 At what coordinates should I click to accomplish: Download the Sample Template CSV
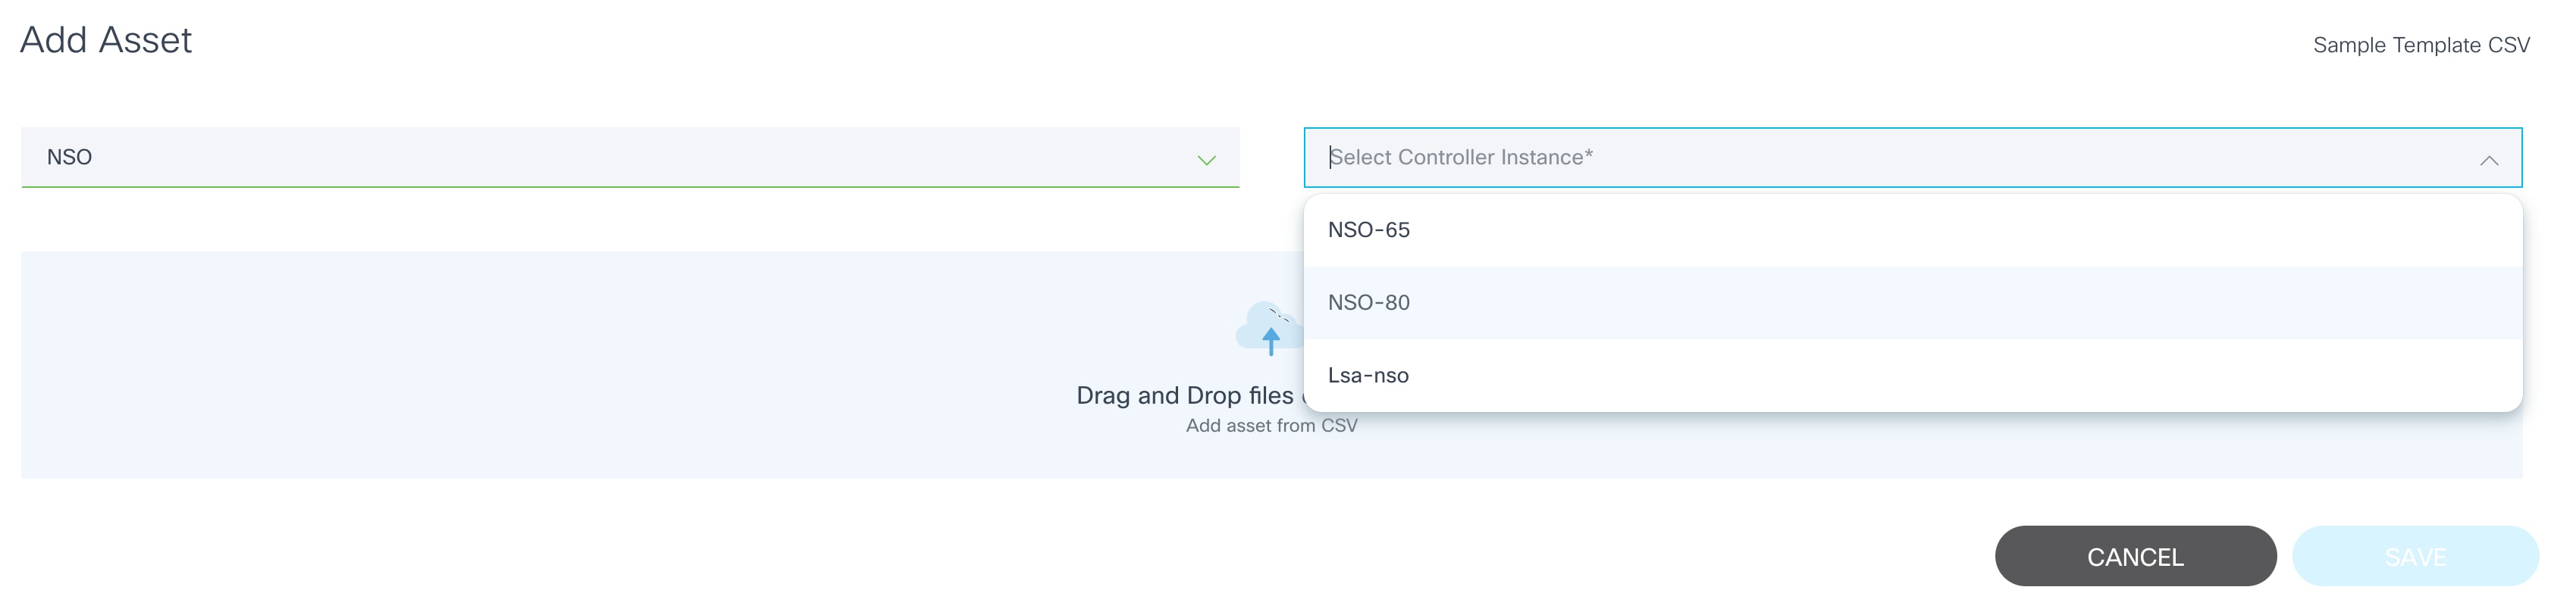click(2420, 45)
